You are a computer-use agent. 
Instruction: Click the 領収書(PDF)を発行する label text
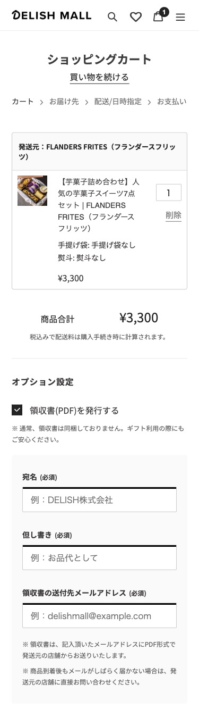74,410
